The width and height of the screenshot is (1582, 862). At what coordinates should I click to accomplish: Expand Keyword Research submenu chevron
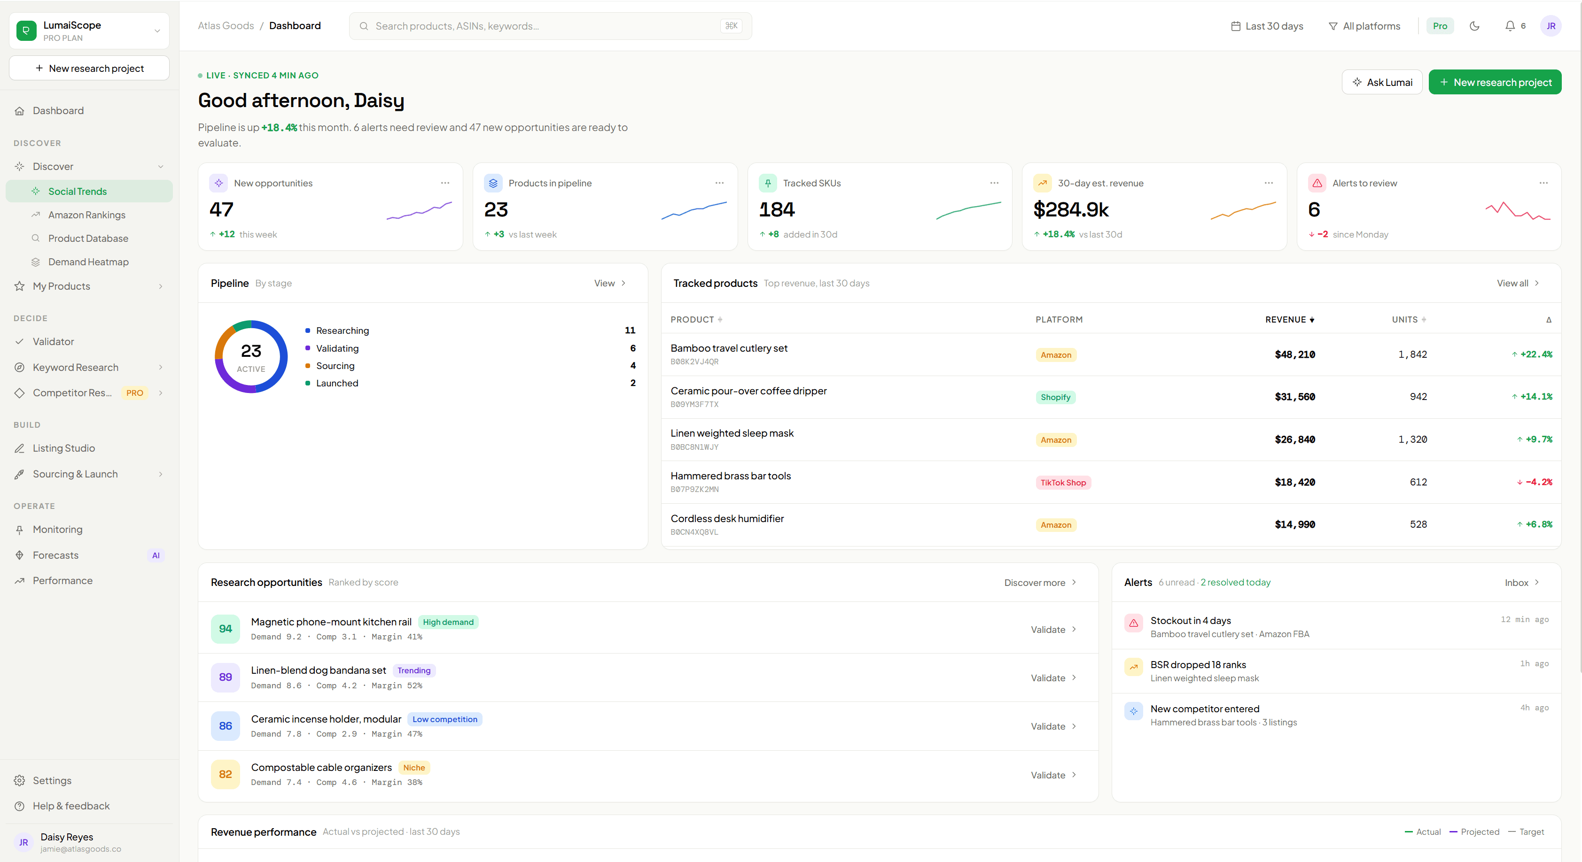tap(161, 367)
